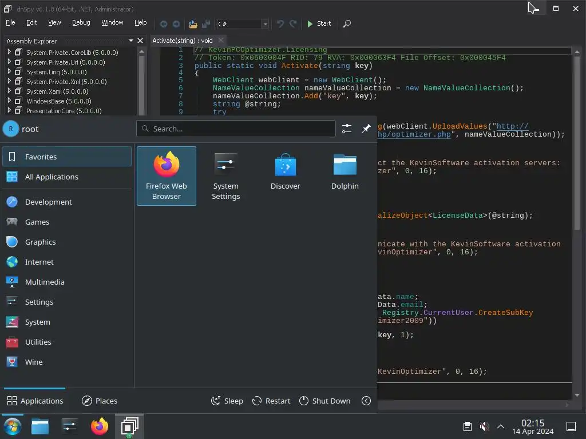Open the Multimedia category

tap(67, 282)
